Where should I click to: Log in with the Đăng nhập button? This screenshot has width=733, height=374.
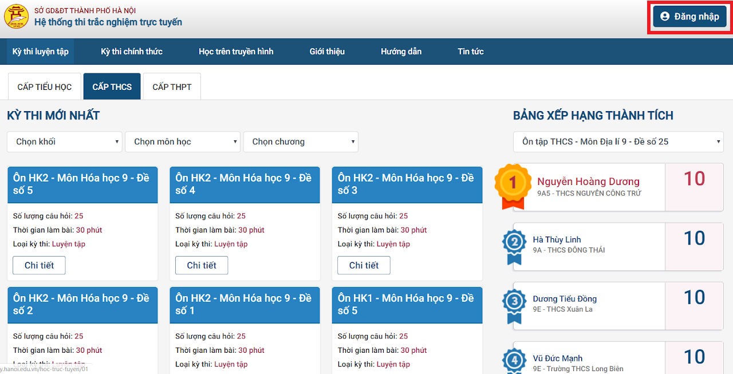690,17
